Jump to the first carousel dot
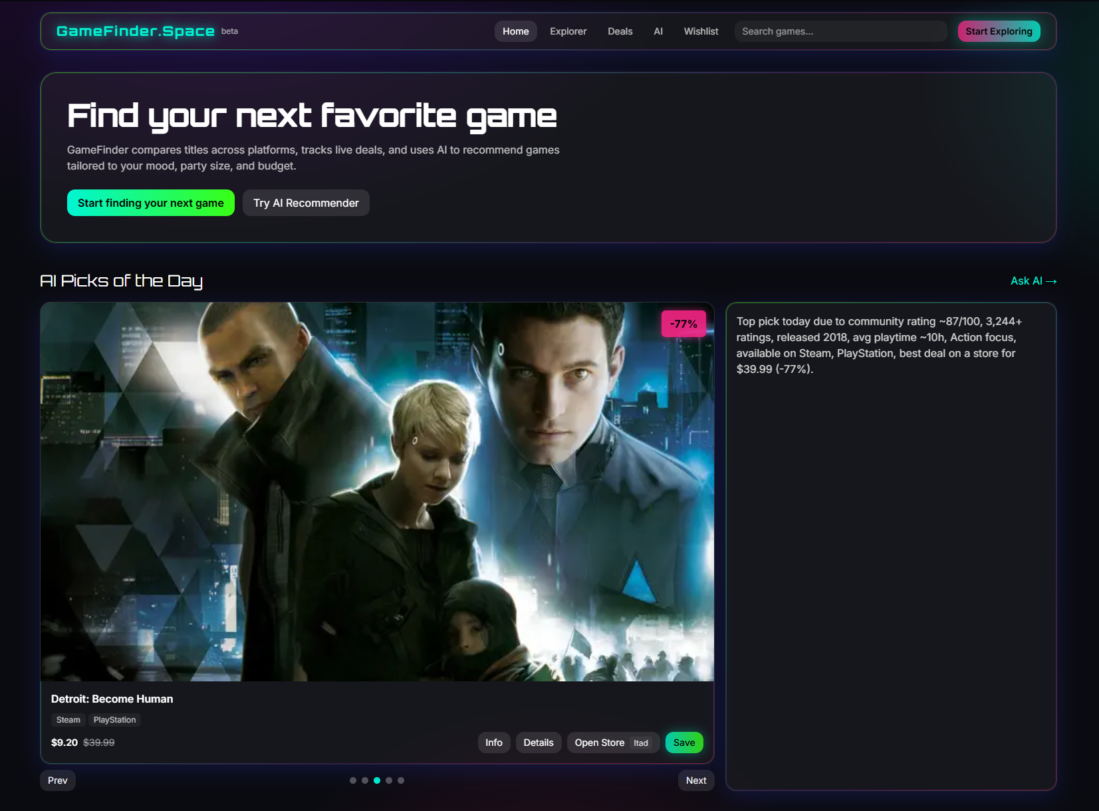 353,780
